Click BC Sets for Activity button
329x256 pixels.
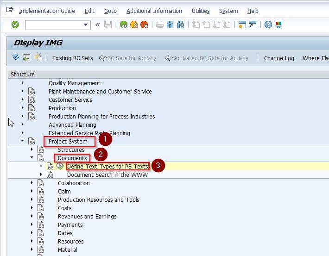[x=127, y=58]
